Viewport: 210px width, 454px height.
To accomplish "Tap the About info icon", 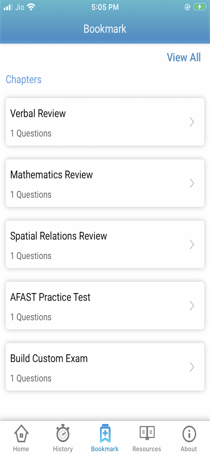I will [189, 434].
